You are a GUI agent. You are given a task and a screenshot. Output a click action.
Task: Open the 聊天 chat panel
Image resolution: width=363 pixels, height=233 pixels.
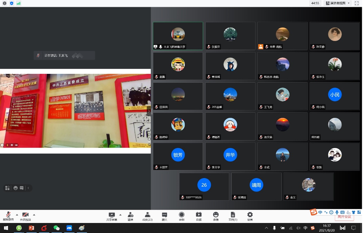tap(164, 215)
